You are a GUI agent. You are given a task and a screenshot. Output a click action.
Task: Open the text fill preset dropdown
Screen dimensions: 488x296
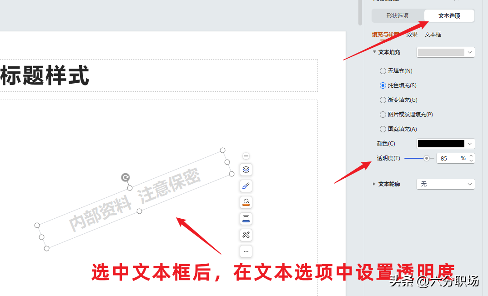point(446,52)
